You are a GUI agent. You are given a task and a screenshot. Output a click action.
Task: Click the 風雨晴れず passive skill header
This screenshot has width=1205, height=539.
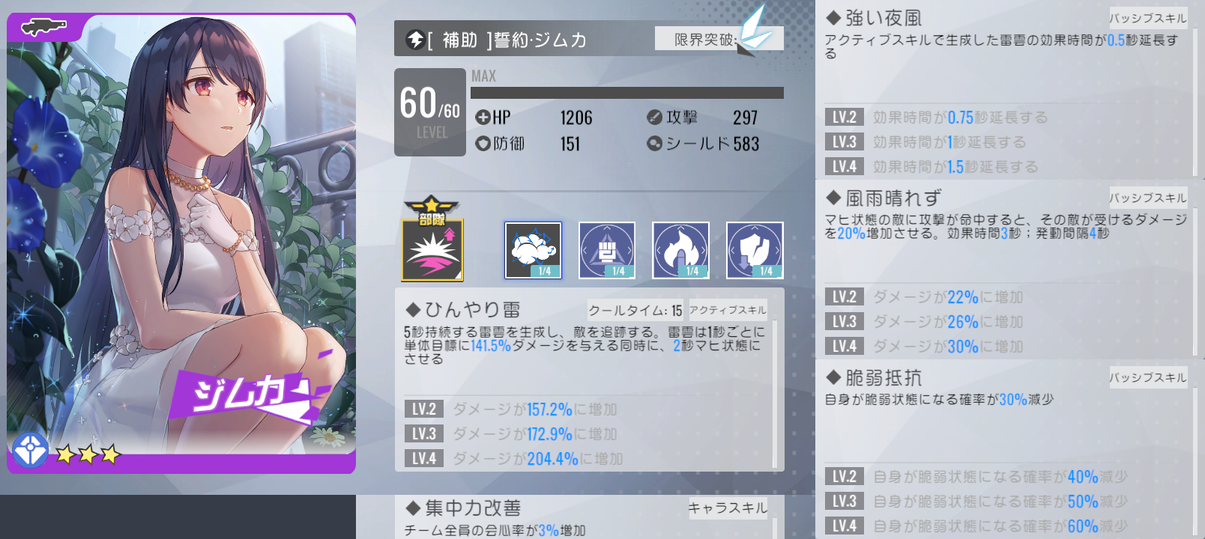(1006, 198)
